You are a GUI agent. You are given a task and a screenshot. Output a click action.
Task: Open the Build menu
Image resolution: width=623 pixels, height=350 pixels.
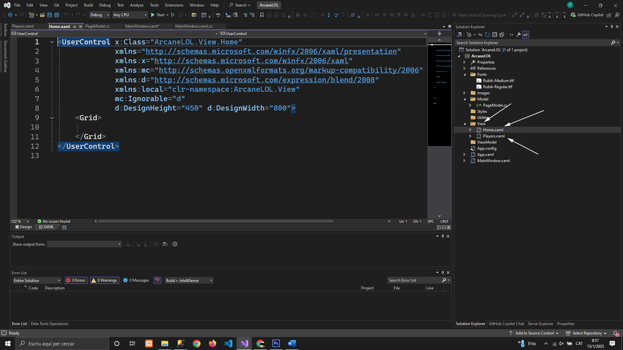(88, 5)
